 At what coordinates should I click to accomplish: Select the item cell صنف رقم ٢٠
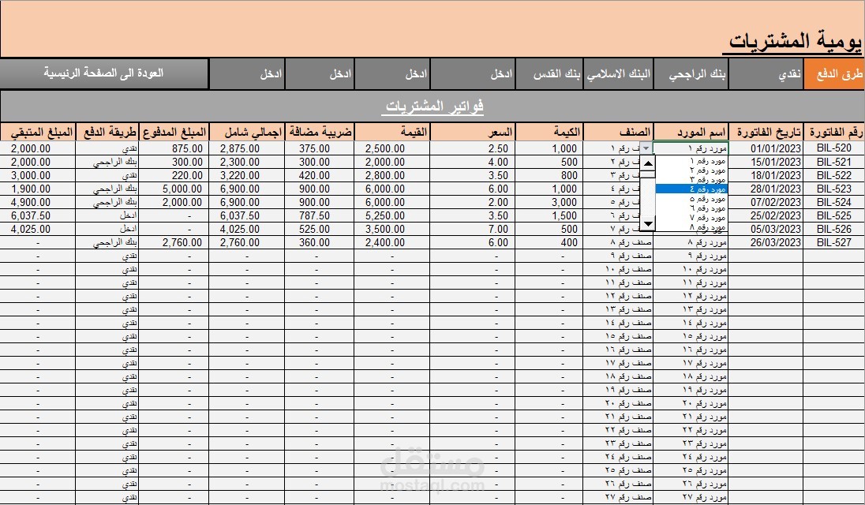(619, 403)
